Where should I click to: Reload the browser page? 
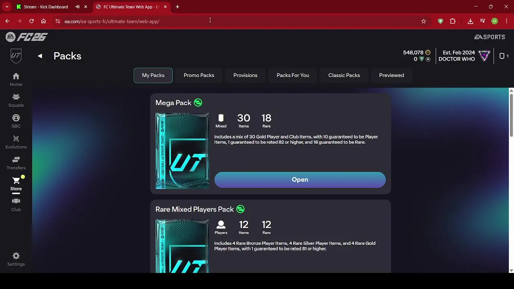click(31, 21)
